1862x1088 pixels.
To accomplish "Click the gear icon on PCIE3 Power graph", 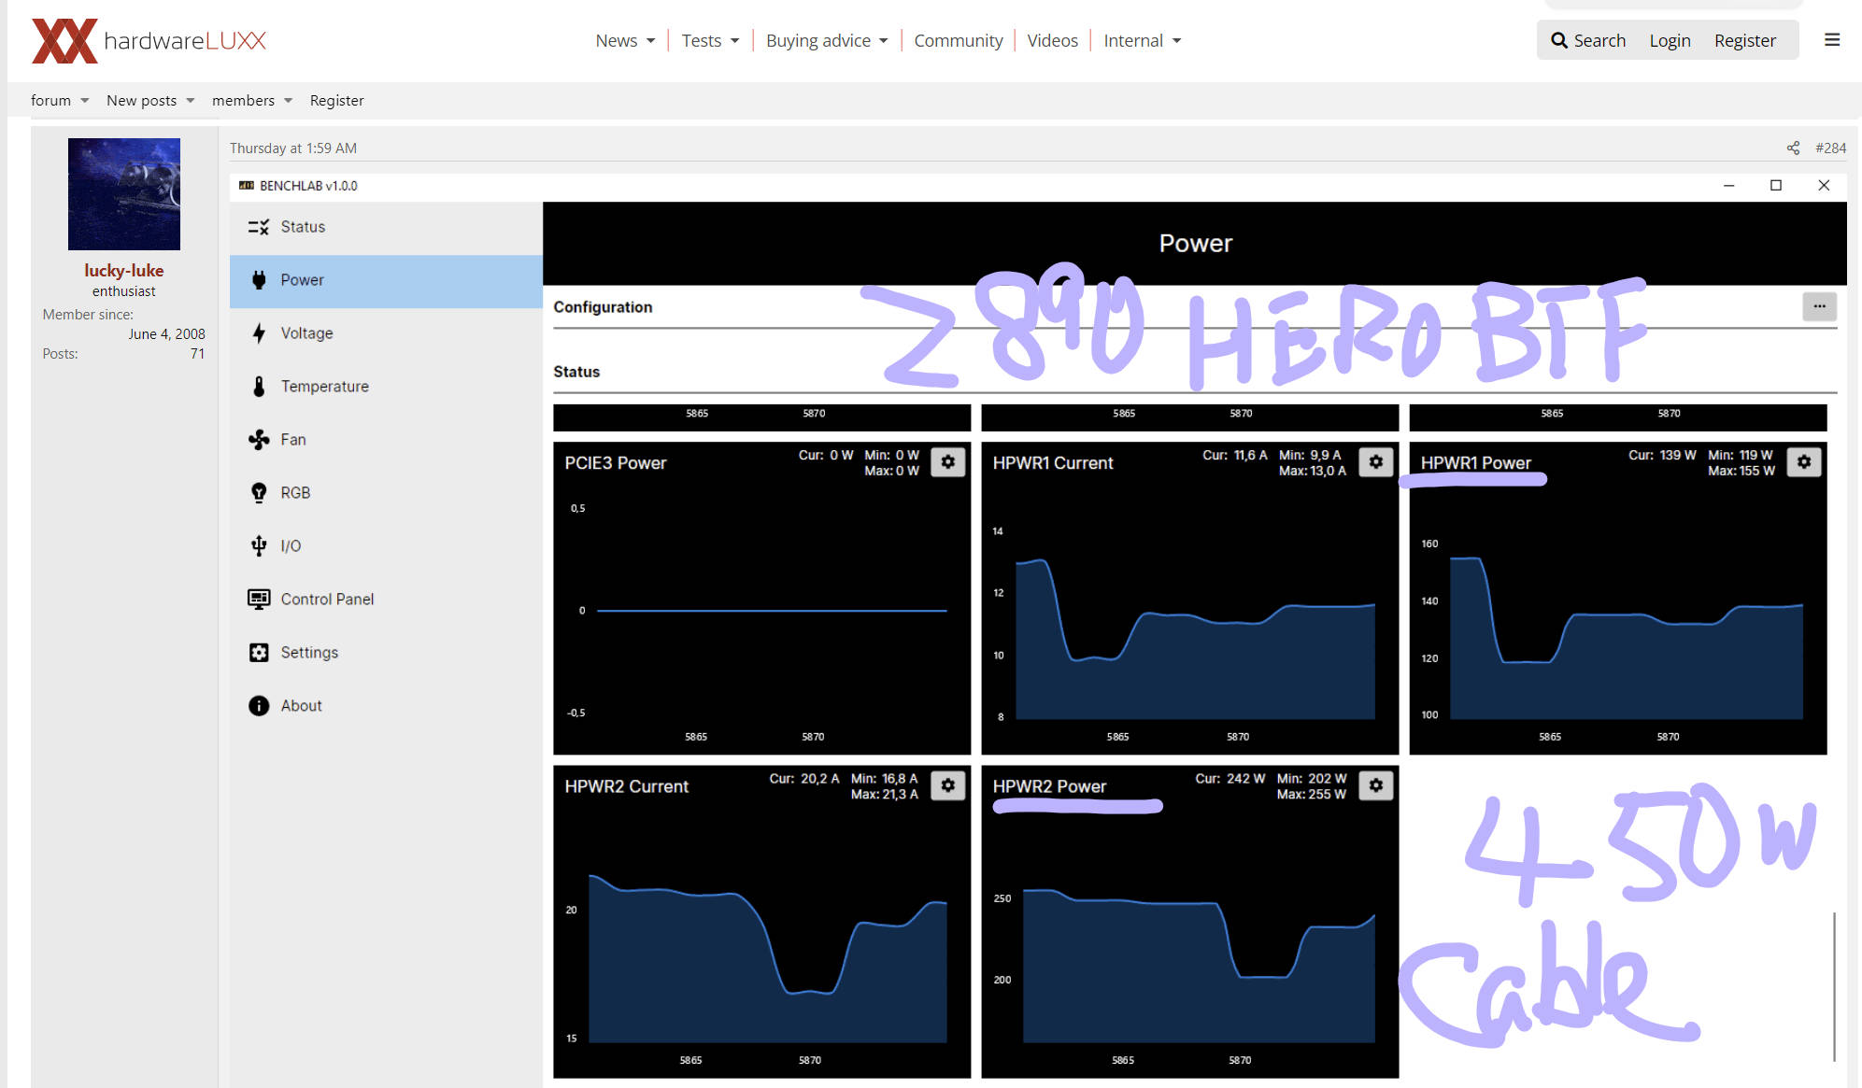I will click(947, 462).
